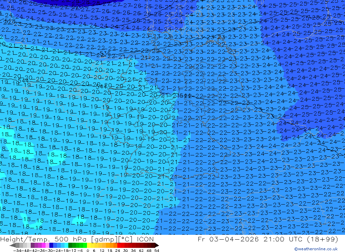Click the "12" legend value
This screenshot has width=345, height=252.
[x=102, y=251]
